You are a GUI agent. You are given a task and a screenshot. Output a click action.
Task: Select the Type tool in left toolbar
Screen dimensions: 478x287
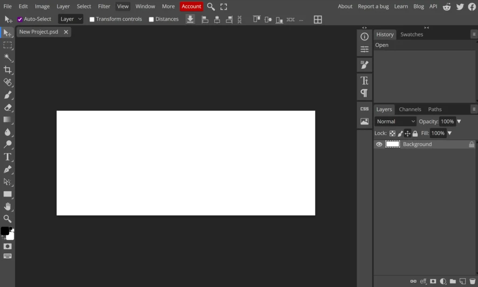[x=7, y=157]
